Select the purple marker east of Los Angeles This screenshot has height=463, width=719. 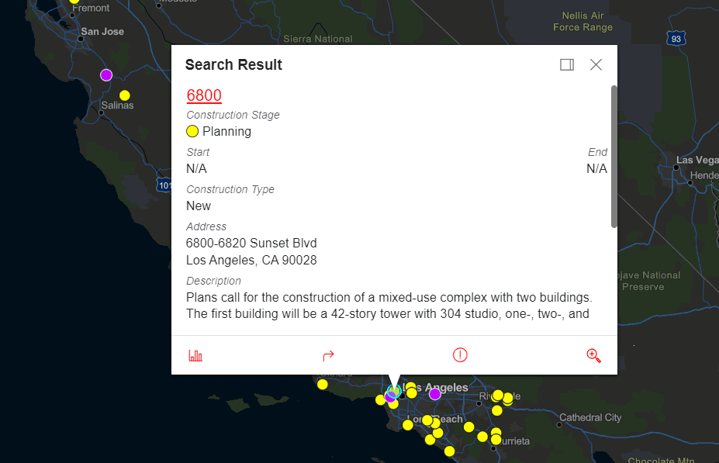pos(435,394)
